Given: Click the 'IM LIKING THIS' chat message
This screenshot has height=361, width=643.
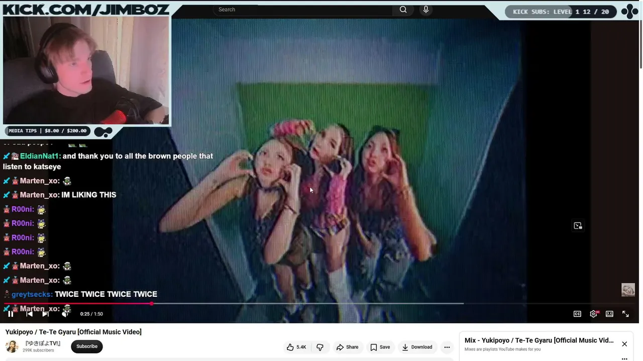Looking at the screenshot, I should [88, 195].
